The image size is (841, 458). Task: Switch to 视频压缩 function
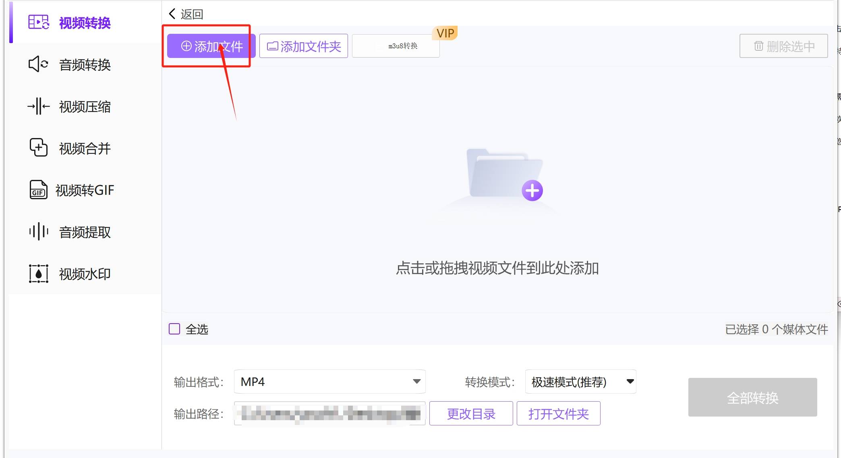pyautogui.click(x=85, y=106)
